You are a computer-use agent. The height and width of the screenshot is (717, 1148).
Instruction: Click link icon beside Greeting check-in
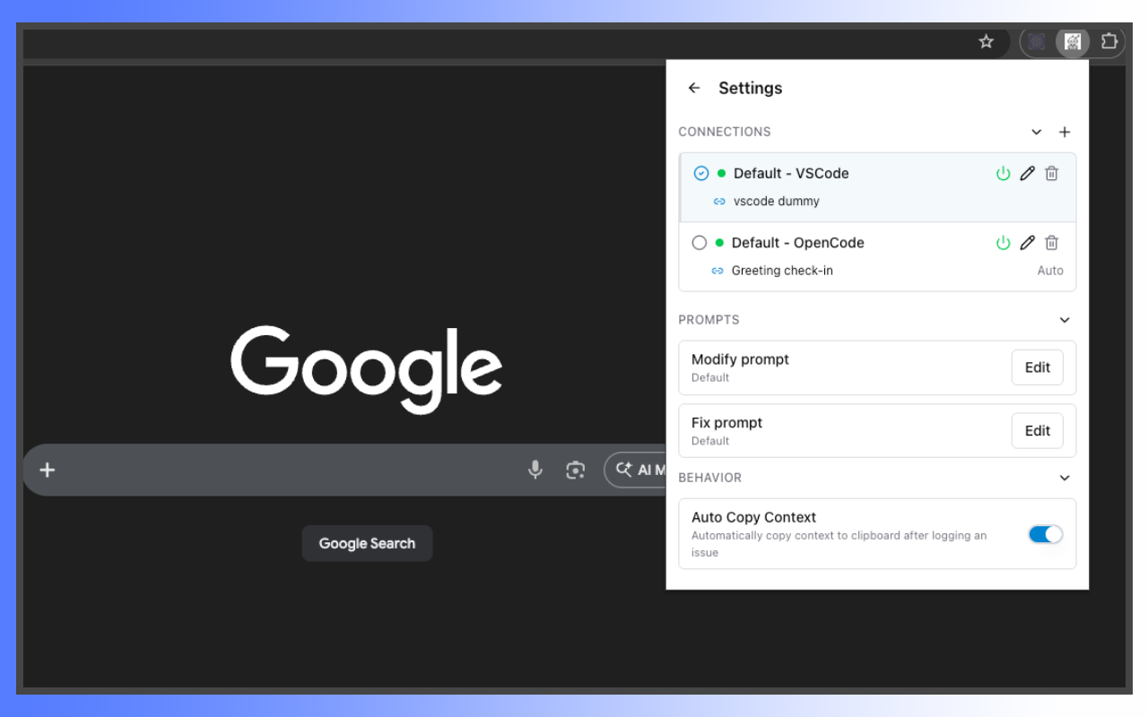pyautogui.click(x=717, y=271)
